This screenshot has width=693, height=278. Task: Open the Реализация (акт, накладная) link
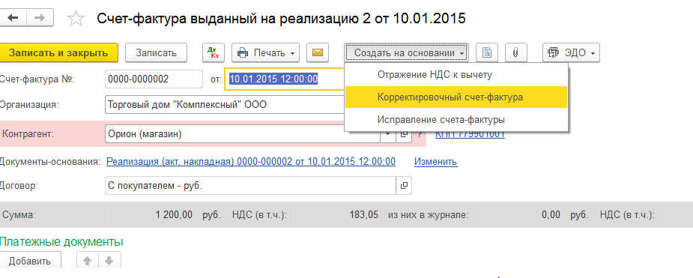pos(251,162)
